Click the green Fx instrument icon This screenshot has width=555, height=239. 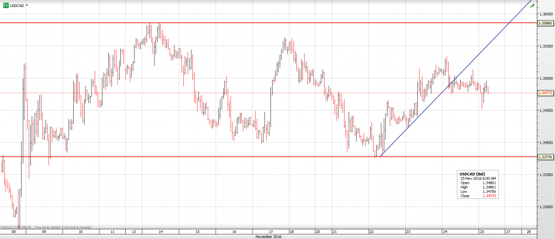[6, 5]
